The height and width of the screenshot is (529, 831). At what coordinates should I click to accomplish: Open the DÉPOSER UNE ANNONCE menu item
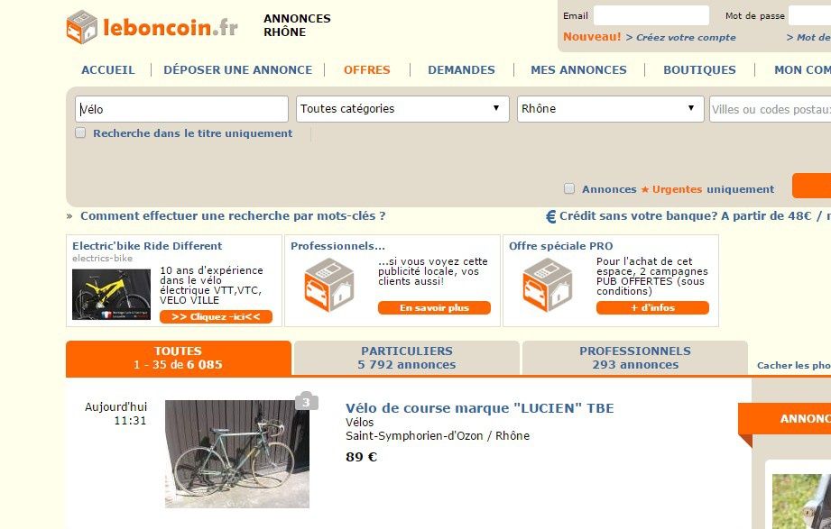click(238, 70)
